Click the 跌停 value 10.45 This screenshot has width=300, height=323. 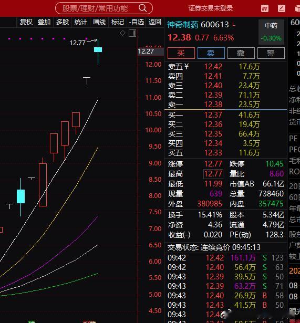click(x=274, y=164)
